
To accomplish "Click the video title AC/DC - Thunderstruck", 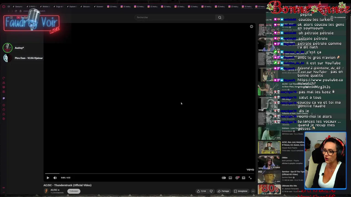I will coord(67,185).
